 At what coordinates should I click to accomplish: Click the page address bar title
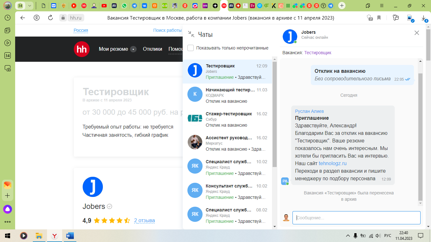click(x=221, y=18)
